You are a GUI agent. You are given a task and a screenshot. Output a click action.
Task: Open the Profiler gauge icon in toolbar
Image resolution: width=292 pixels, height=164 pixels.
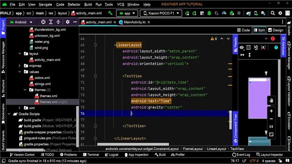click(224, 13)
